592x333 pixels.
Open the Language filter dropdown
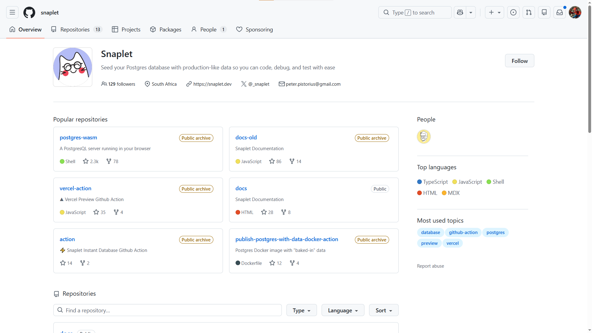coord(343,310)
